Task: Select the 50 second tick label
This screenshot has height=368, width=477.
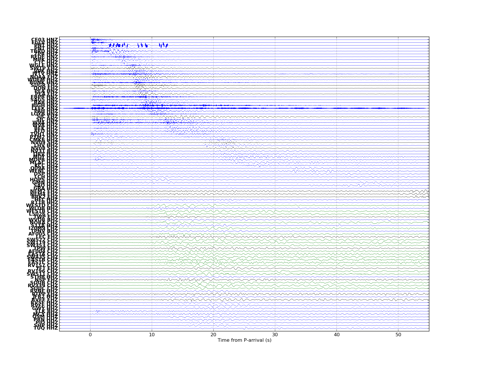Action: [x=398, y=335]
